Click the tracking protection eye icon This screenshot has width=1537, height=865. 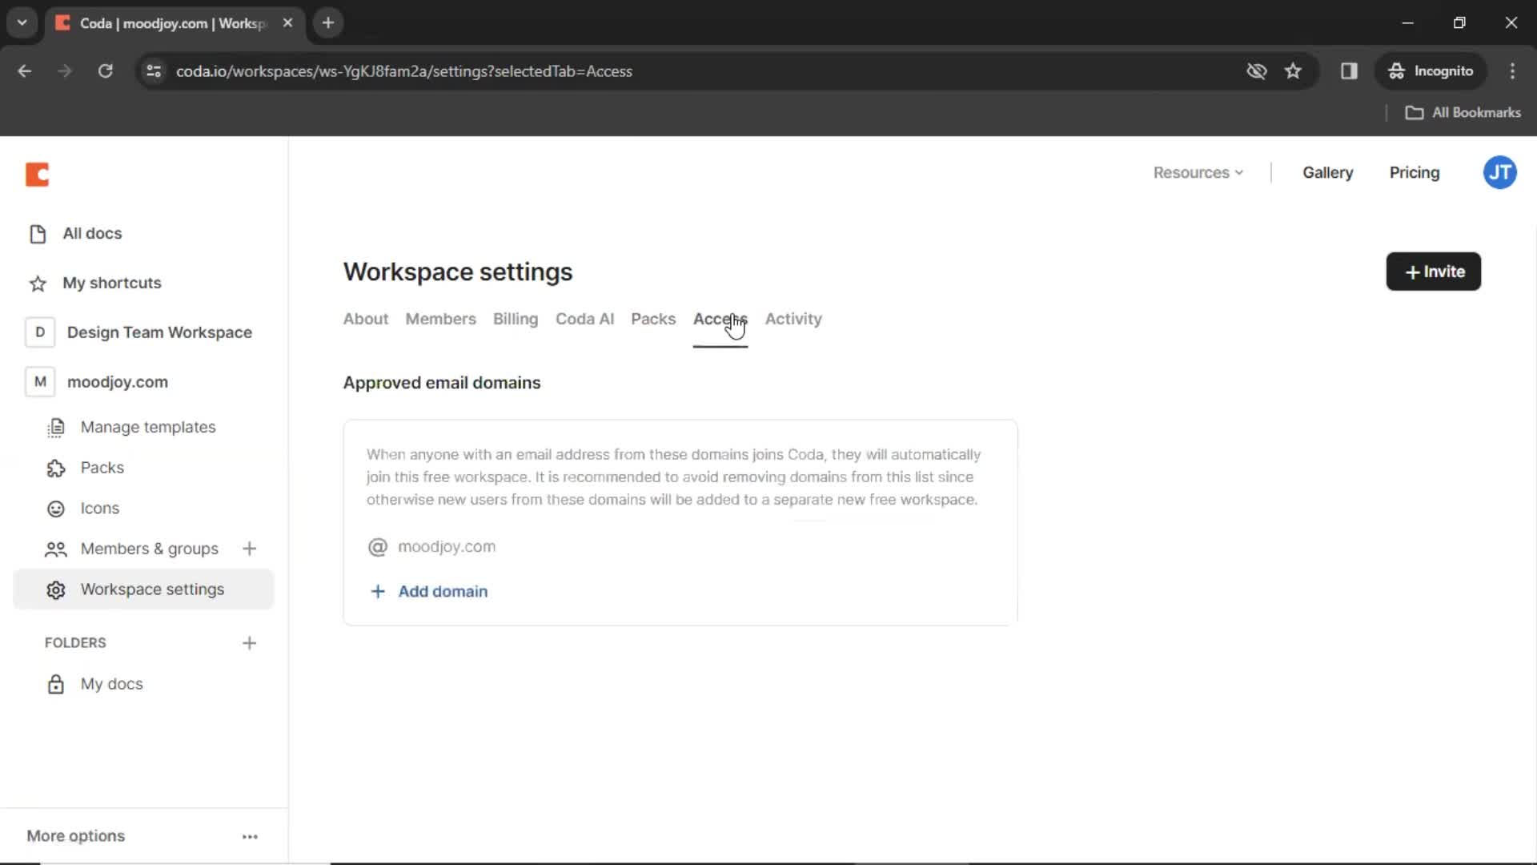tap(1256, 71)
